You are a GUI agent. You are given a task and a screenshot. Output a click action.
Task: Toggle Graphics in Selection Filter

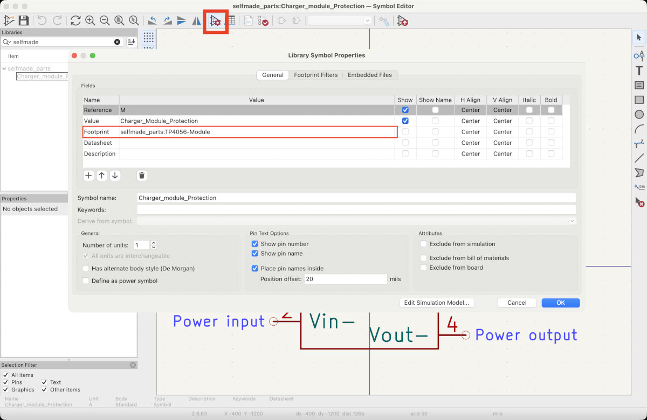[x=5, y=390]
